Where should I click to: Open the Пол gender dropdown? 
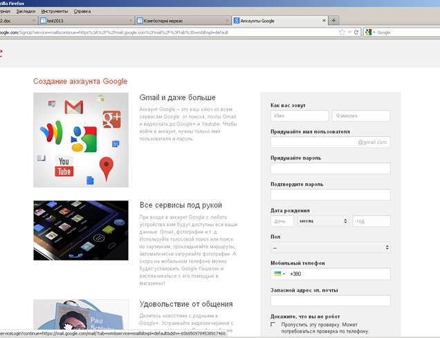330,247
